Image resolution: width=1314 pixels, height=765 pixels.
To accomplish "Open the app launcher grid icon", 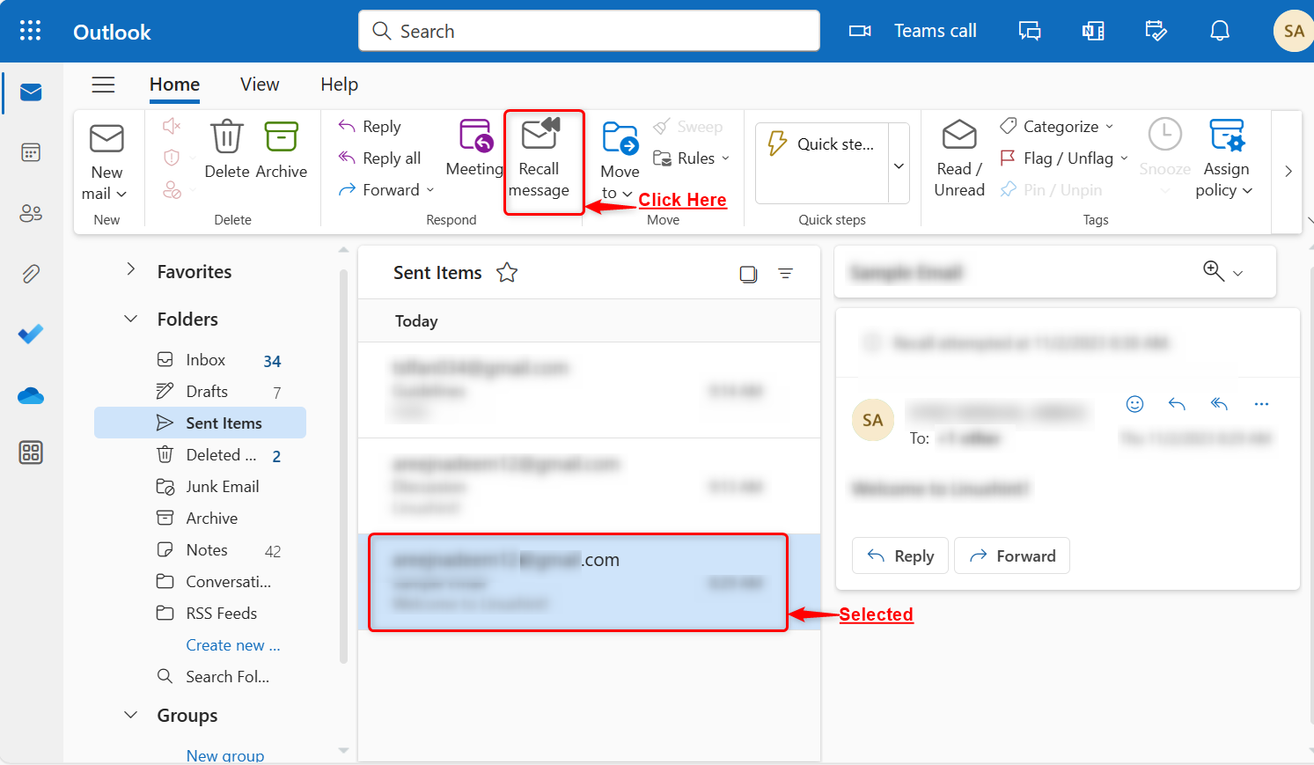I will [30, 31].
